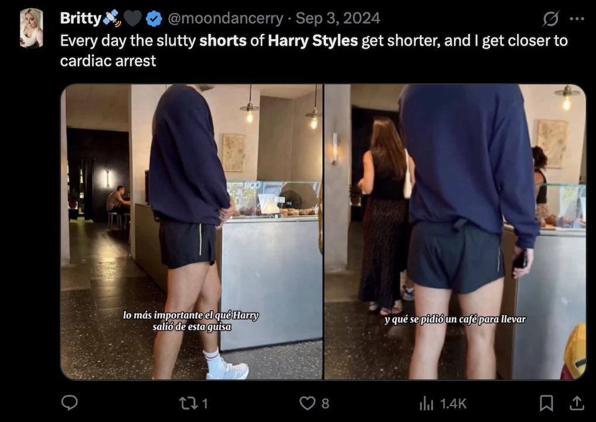
Task: Click the display name Britty
Action: 80,19
